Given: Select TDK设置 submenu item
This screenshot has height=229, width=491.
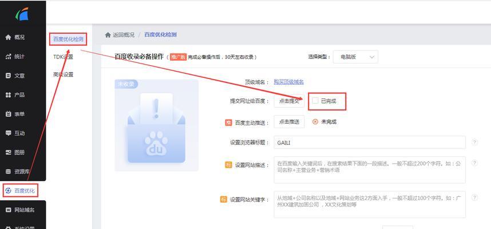Looking at the screenshot, I should coord(64,57).
